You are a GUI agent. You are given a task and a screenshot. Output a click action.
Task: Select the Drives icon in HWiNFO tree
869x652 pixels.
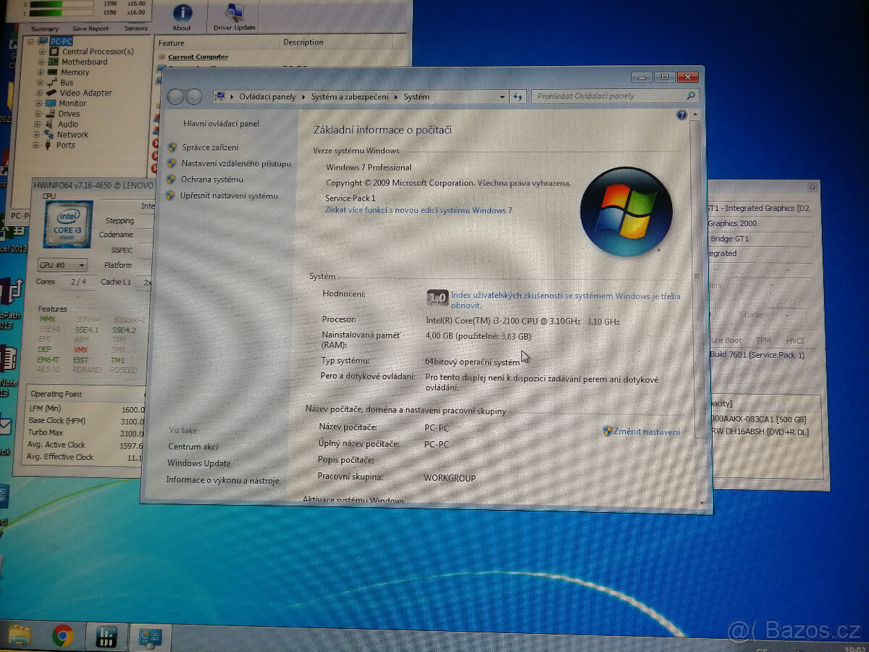(51, 114)
